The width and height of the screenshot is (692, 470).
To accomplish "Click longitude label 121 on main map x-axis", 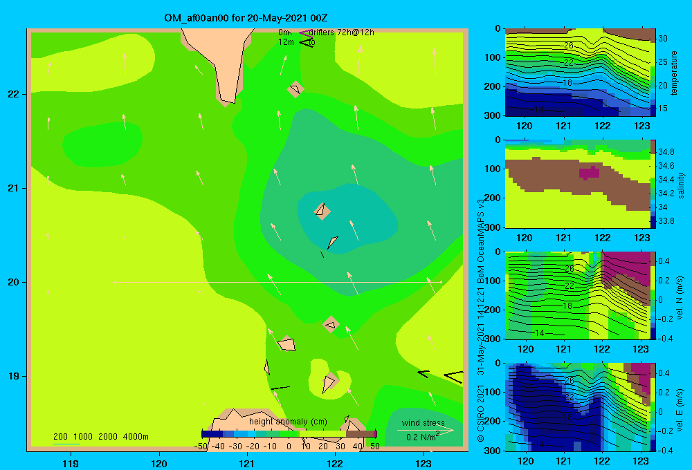I will [x=247, y=463].
